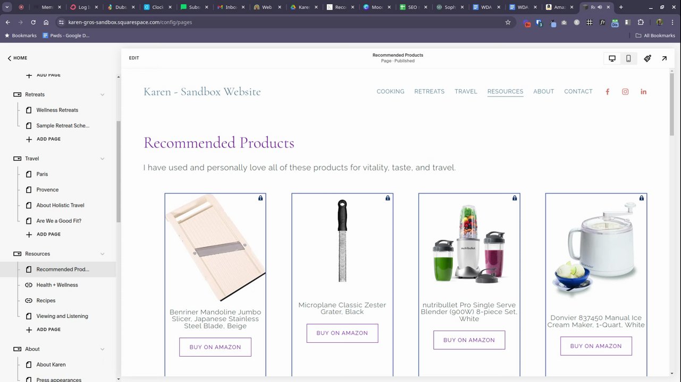Viewport: 681px width, 382px height.
Task: Open COOKING in the site navigation
Action: pos(390,91)
